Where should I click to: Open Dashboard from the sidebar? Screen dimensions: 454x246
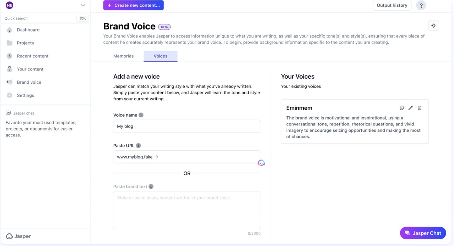point(28,30)
